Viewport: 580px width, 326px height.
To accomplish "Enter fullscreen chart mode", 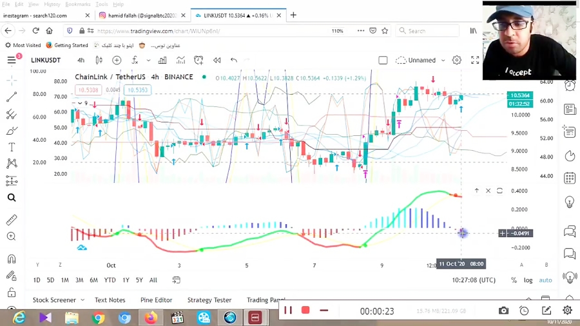I will pyautogui.click(x=475, y=60).
